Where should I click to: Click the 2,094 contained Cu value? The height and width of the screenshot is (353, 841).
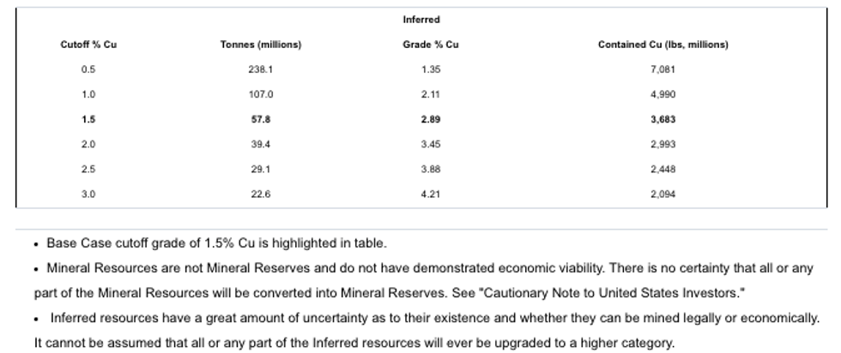coord(663,194)
